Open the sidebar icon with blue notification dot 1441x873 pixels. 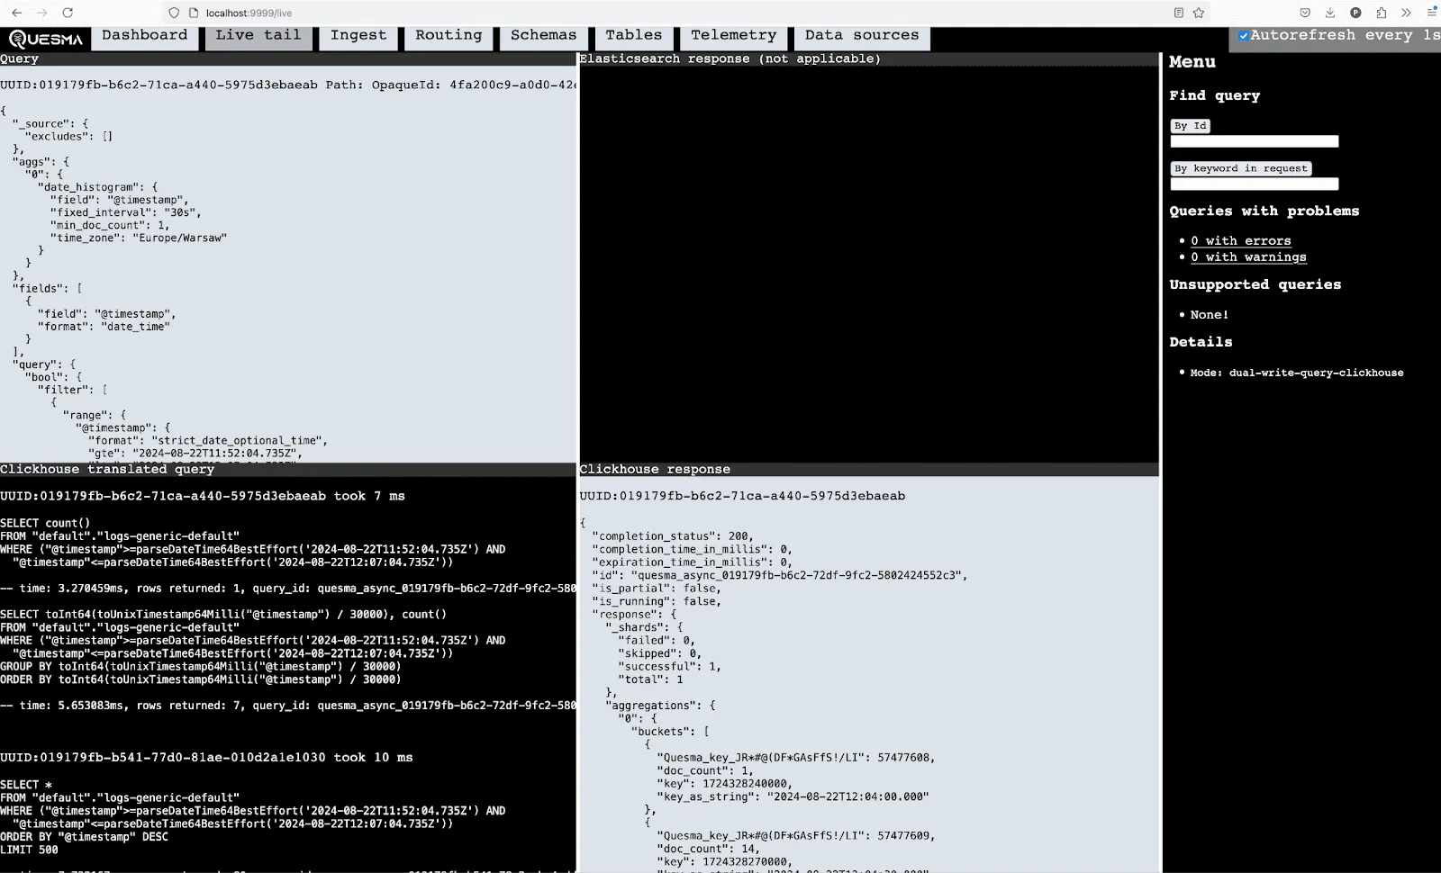[1433, 13]
